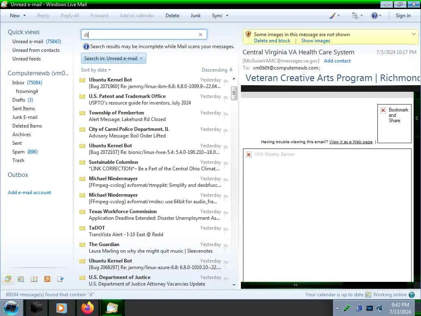Open the Mail view icon in bottom shortcuts
421x316 pixels.
(8, 279)
